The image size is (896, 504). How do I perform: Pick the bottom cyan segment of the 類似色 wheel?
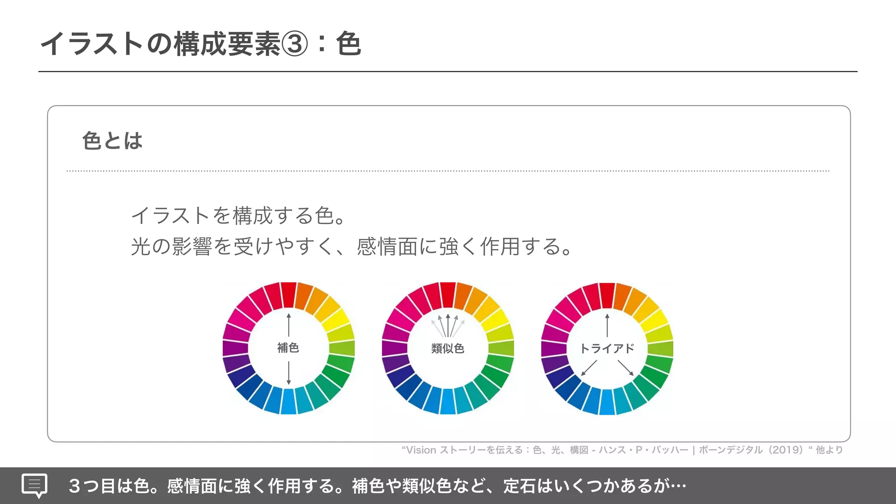(448, 402)
